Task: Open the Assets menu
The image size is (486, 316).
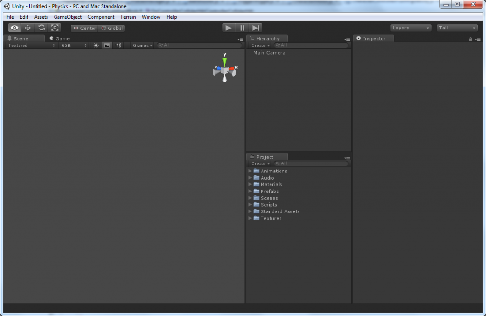Action: (x=41, y=17)
